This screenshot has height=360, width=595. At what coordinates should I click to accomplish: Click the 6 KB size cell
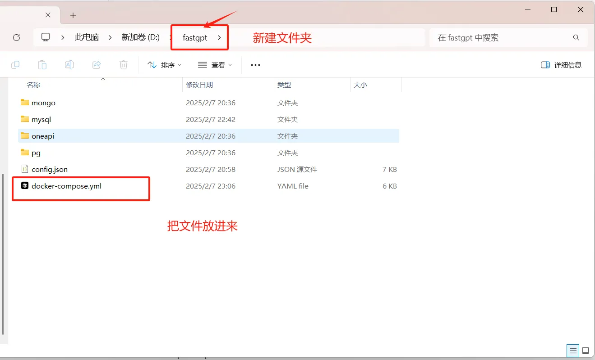[389, 186]
